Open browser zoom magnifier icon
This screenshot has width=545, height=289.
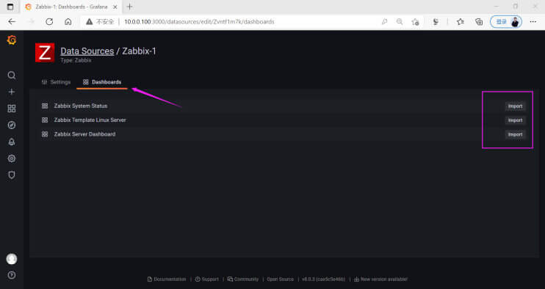coord(400,21)
